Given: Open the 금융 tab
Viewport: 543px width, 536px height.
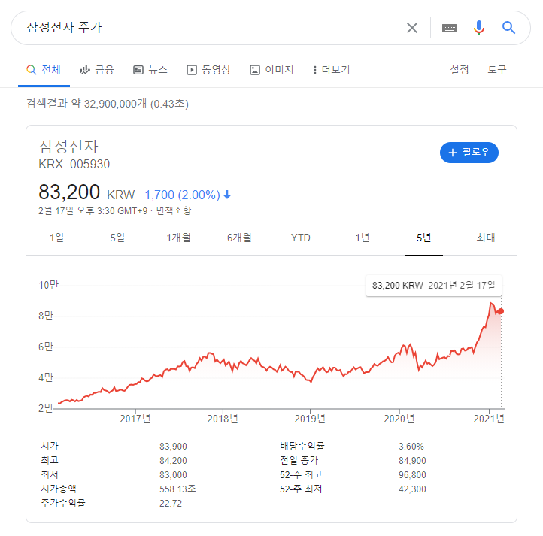Looking at the screenshot, I should [97, 70].
